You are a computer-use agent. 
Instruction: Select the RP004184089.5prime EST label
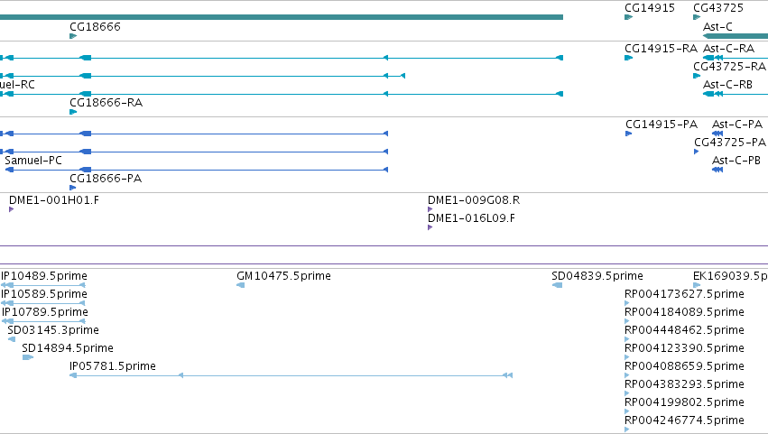pyautogui.click(x=684, y=312)
